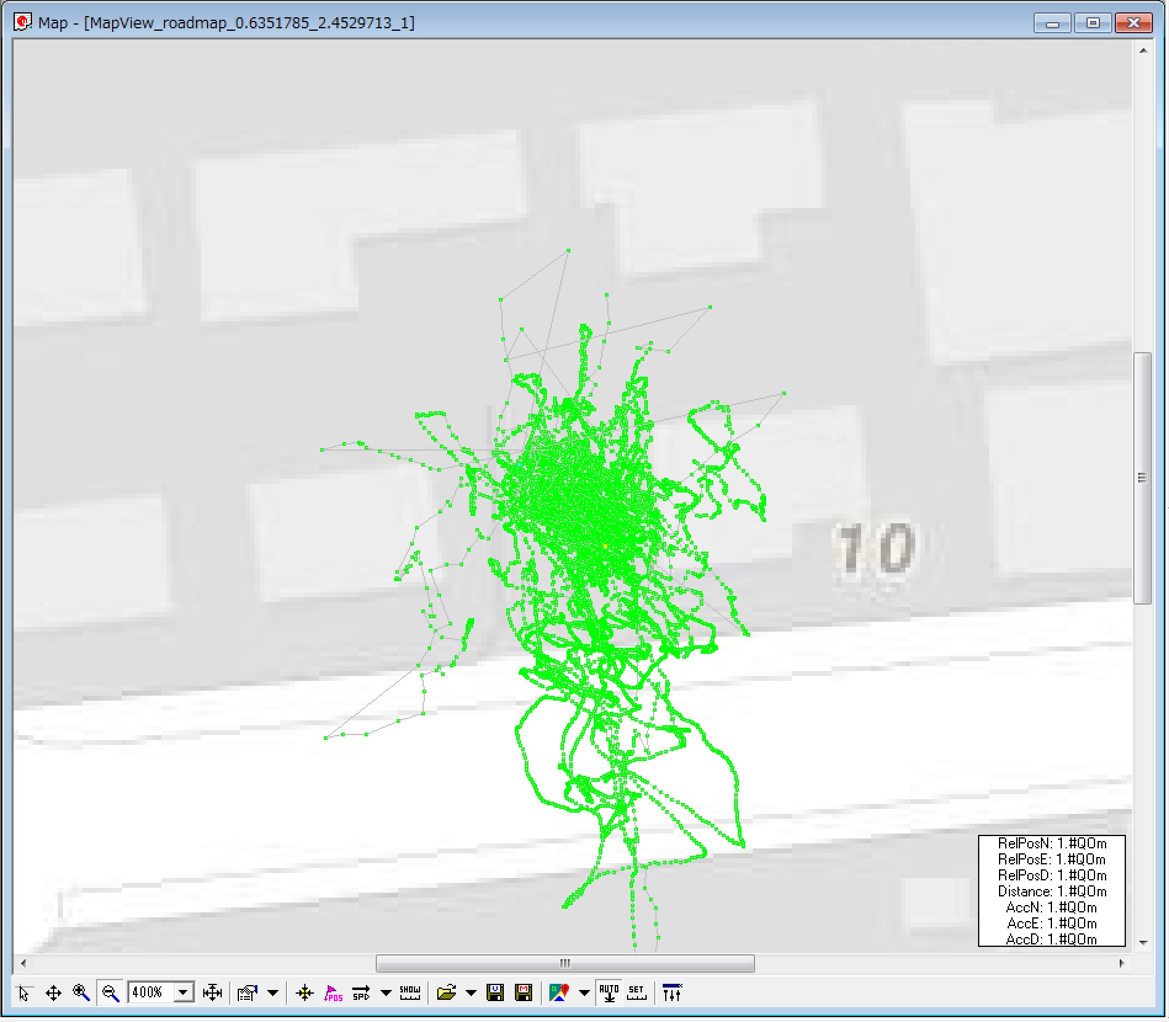
Task: Toggle the AUTO download button
Action: coord(609,993)
